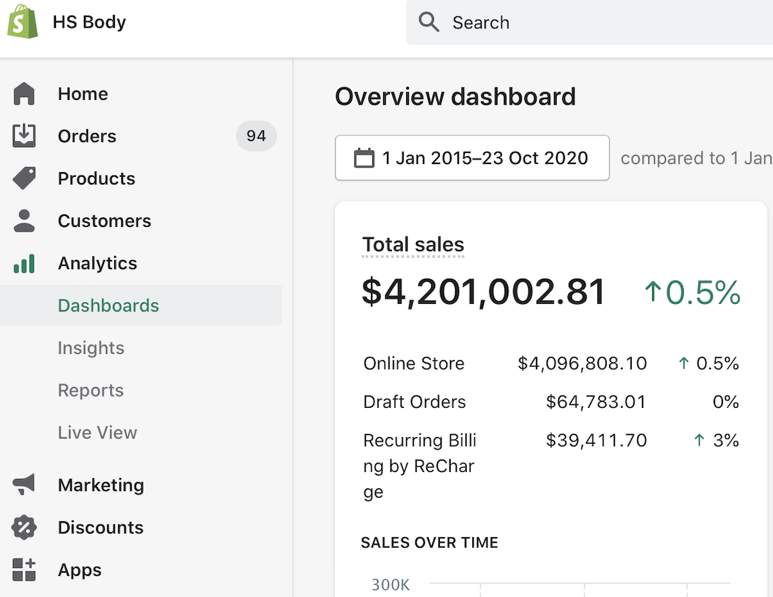Viewport: 773px width, 597px height.
Task: Go to Insights under Analytics
Action: click(91, 348)
